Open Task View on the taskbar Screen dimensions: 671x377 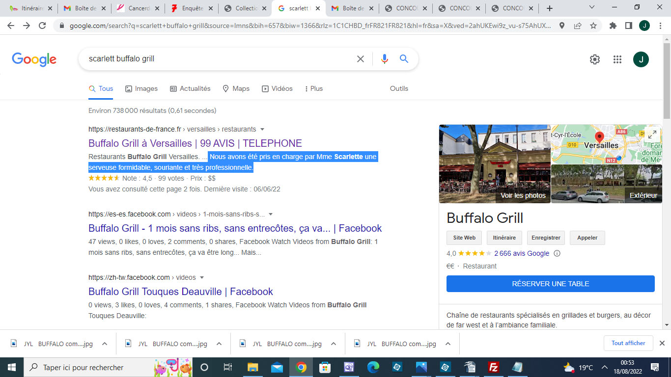227,367
